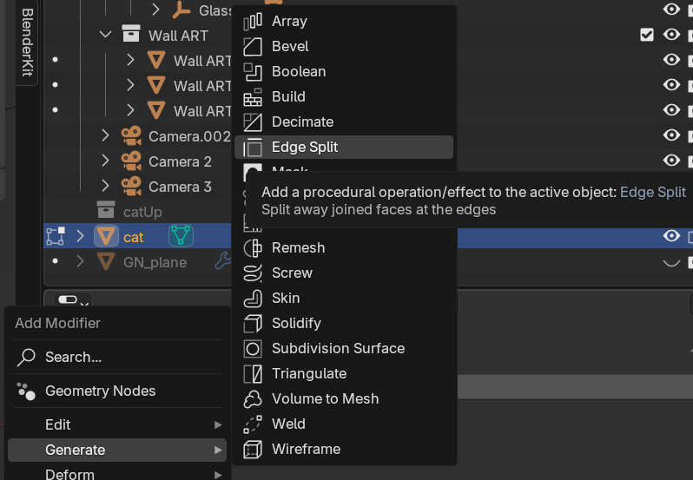Click the Camera.002 object icon

[x=131, y=136]
